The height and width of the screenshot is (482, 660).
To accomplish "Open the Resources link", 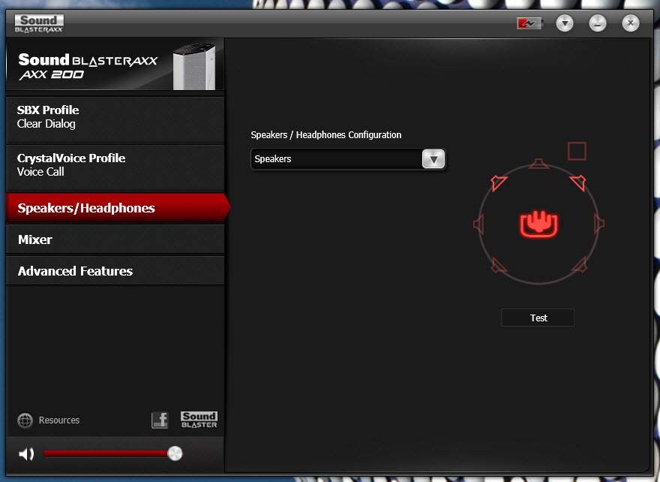I will click(x=59, y=420).
